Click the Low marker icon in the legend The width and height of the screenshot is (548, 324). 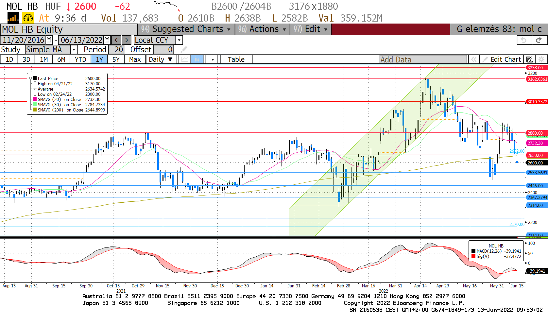35,94
